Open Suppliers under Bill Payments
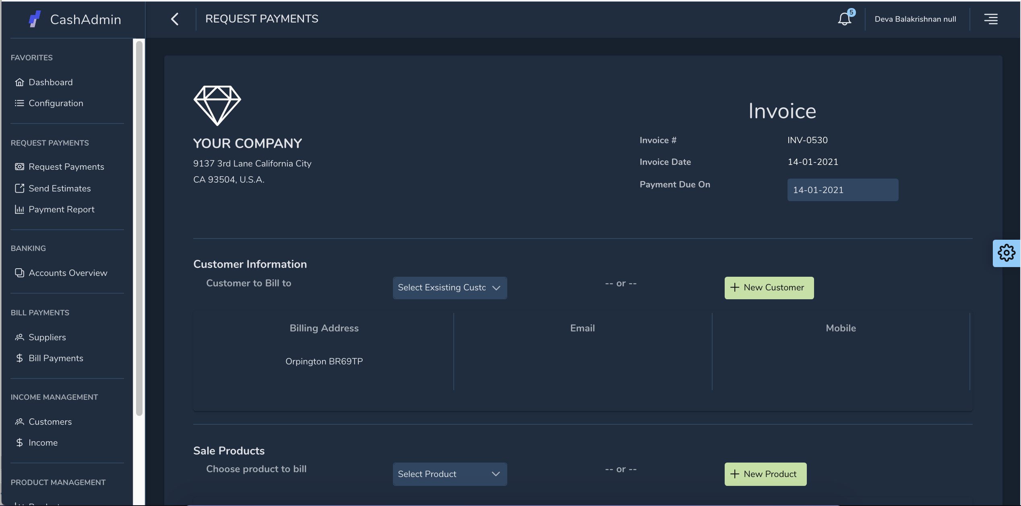This screenshot has width=1021, height=506. pos(47,337)
